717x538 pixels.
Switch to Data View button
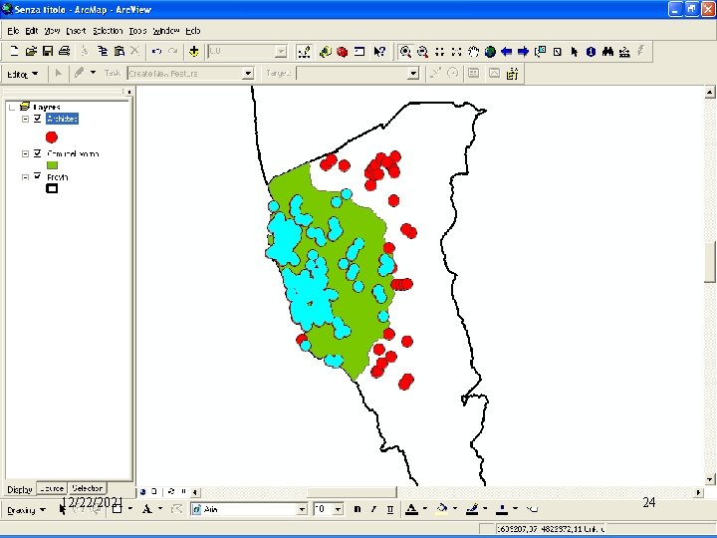142,492
